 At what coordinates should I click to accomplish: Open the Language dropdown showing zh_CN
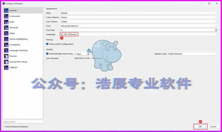pos(139,34)
